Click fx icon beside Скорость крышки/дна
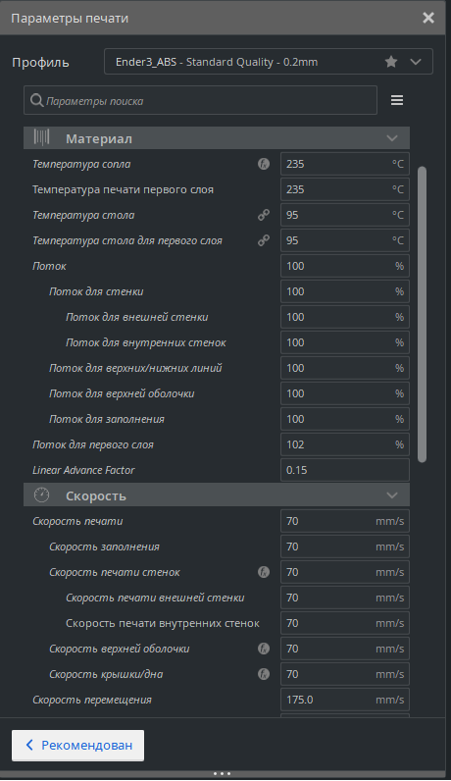 (x=264, y=674)
